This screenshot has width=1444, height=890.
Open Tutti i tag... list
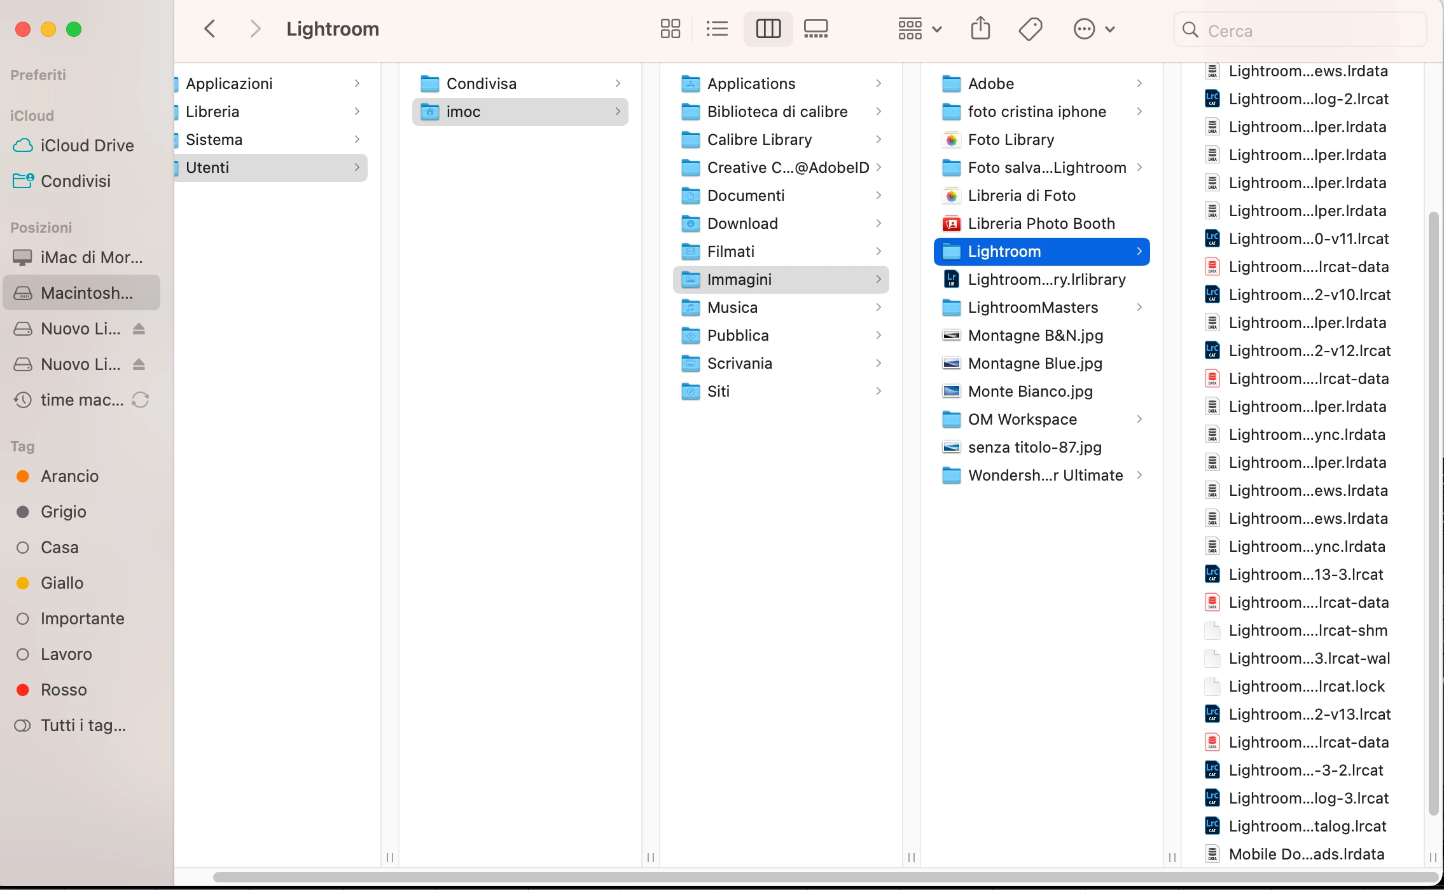(83, 725)
